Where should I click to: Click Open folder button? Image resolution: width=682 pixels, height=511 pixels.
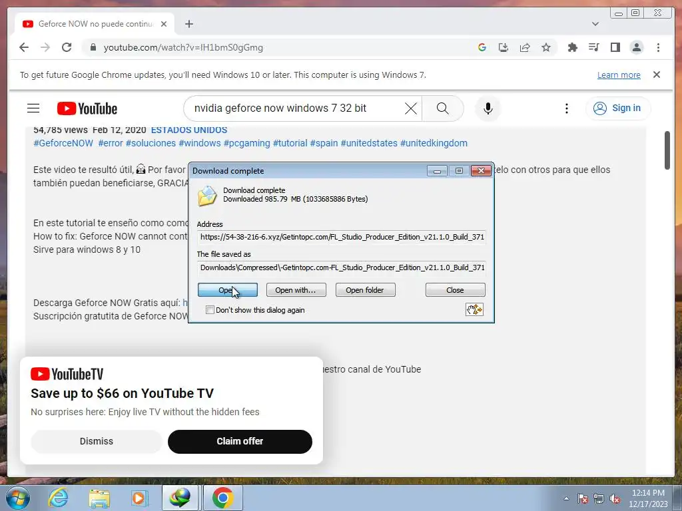point(365,290)
